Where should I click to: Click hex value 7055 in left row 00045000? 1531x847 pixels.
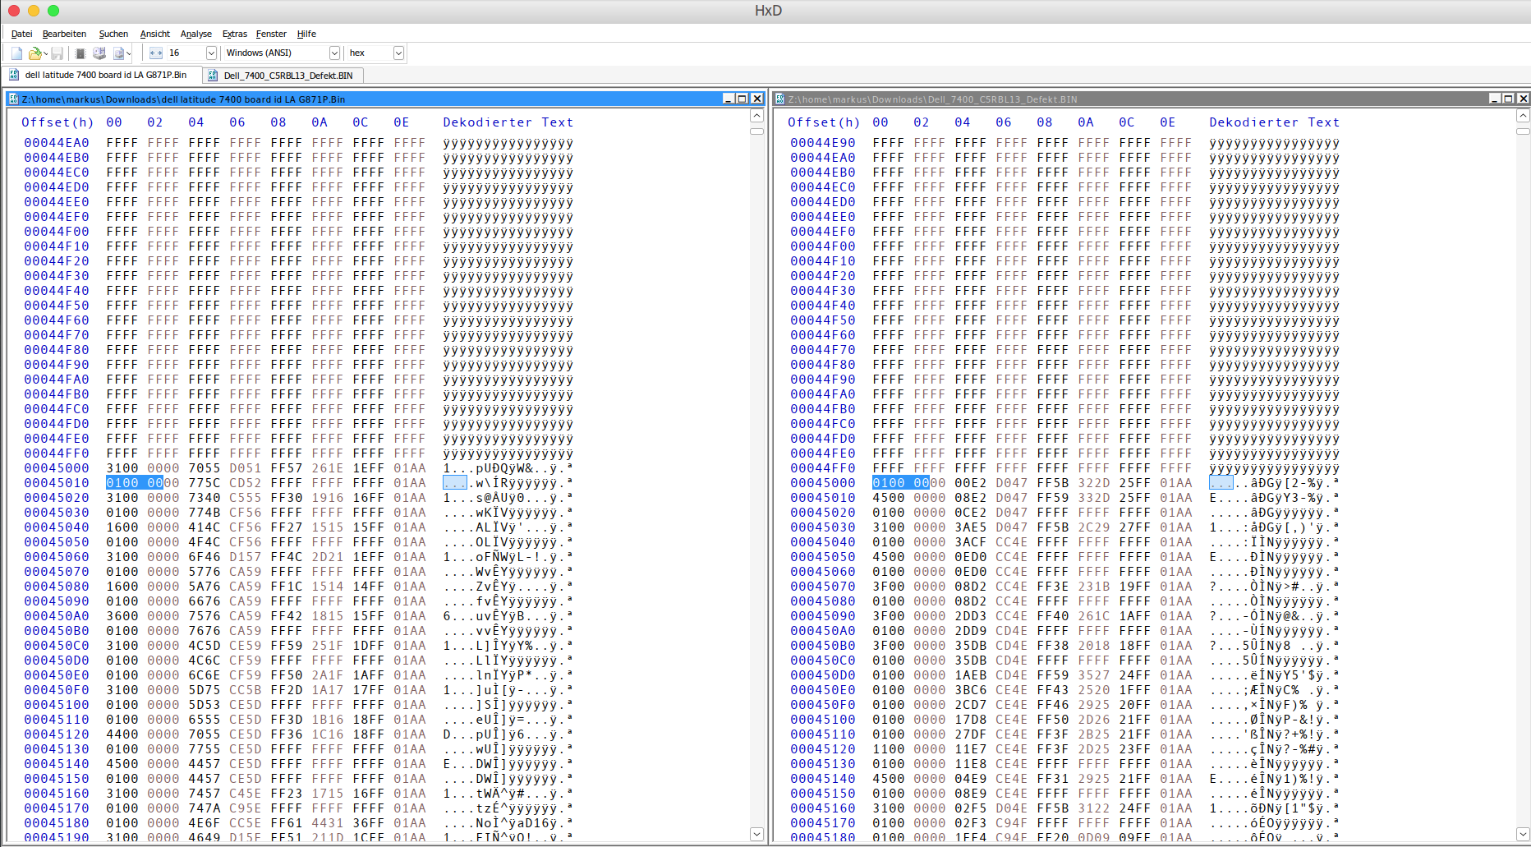(205, 468)
